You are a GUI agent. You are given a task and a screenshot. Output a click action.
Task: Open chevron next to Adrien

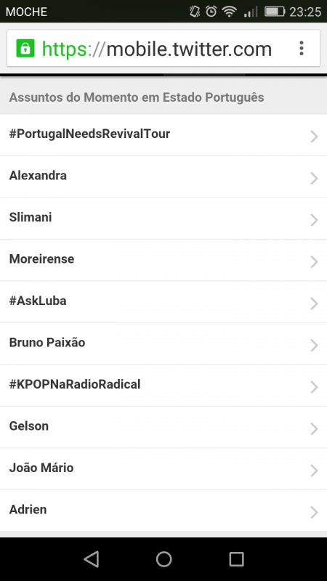coord(314,513)
